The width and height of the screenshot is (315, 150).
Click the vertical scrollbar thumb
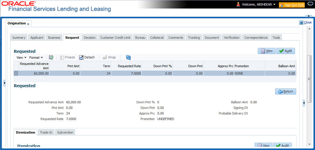coord(309,79)
